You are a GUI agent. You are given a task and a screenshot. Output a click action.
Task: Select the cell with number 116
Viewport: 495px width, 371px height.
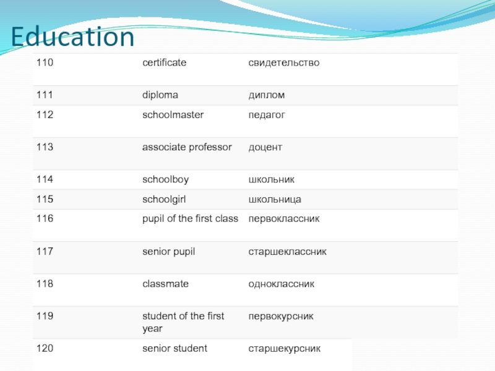45,218
